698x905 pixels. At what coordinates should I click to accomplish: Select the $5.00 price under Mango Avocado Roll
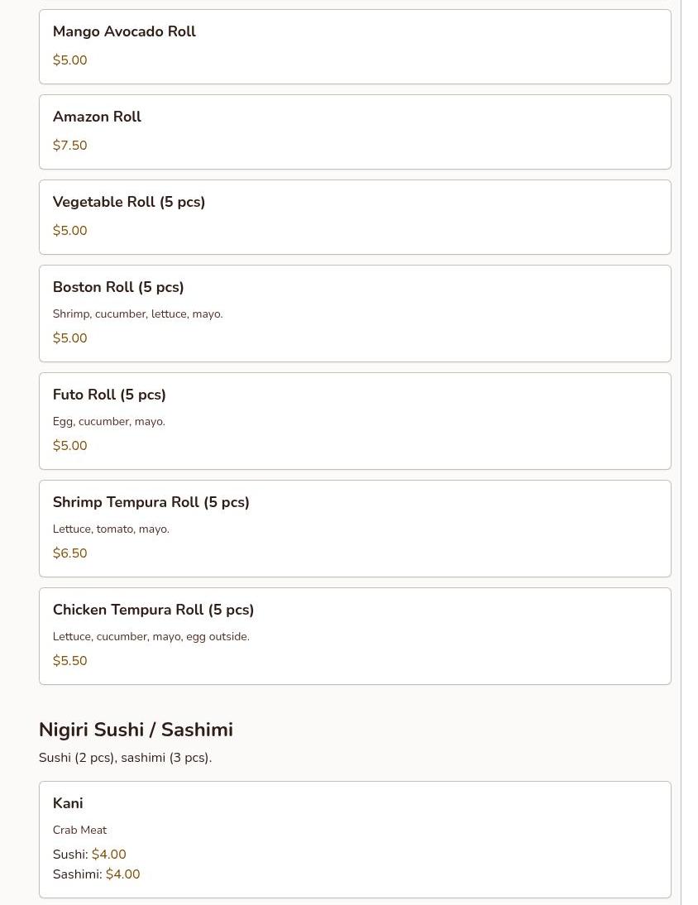(69, 60)
